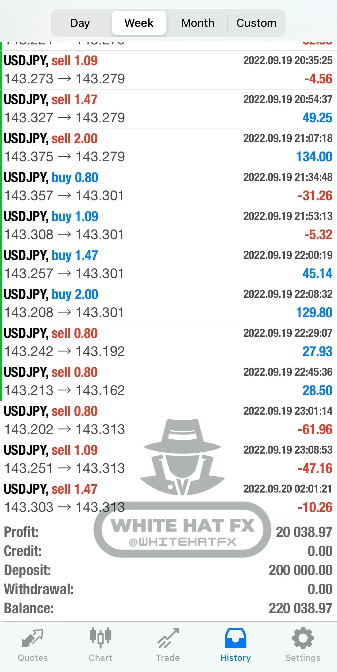
Task: Open USDJPY sell 1.47 trade at 20:54:37
Action: pyautogui.click(x=168, y=109)
